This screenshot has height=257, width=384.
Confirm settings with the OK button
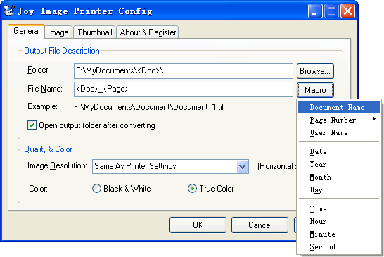point(198,225)
